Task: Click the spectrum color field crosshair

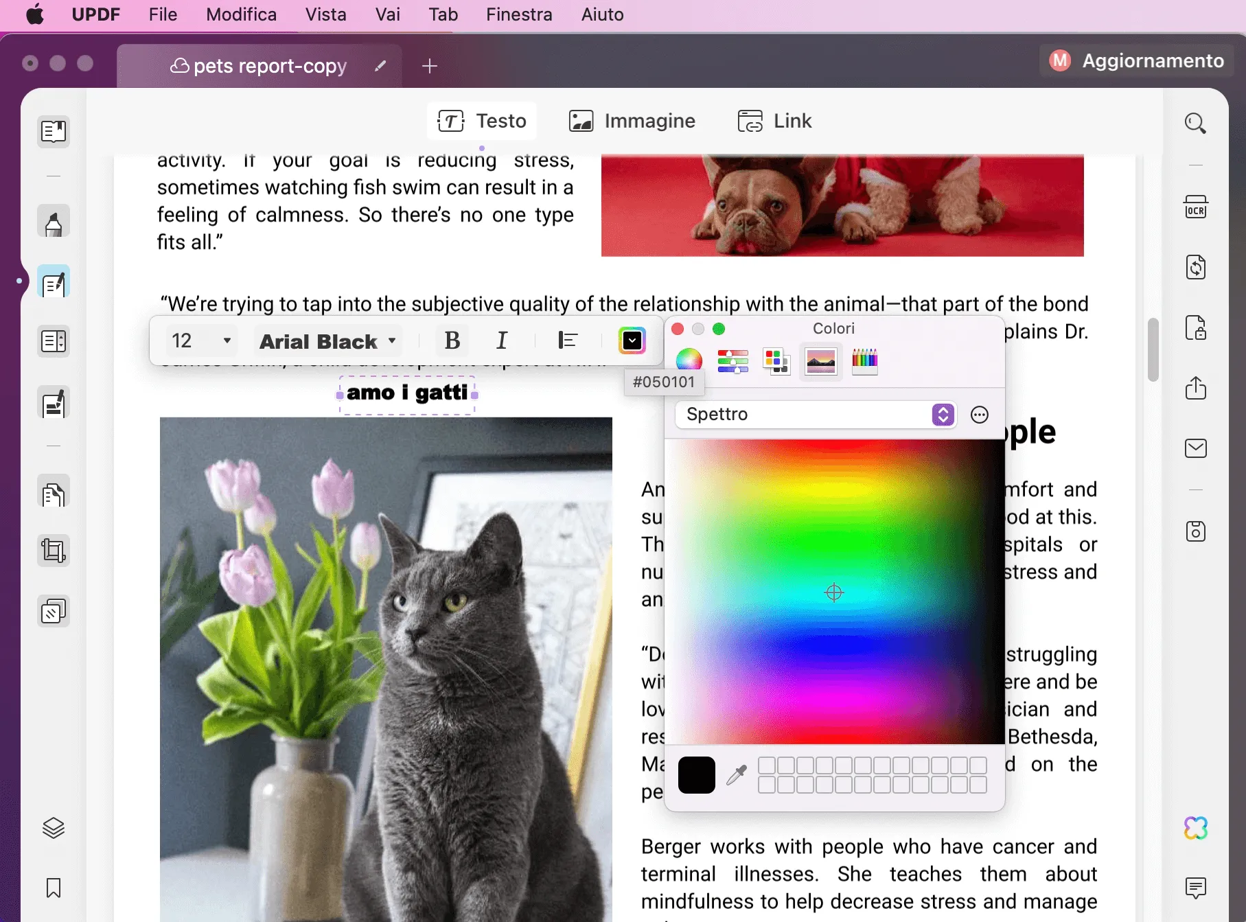Action: pyautogui.click(x=833, y=592)
